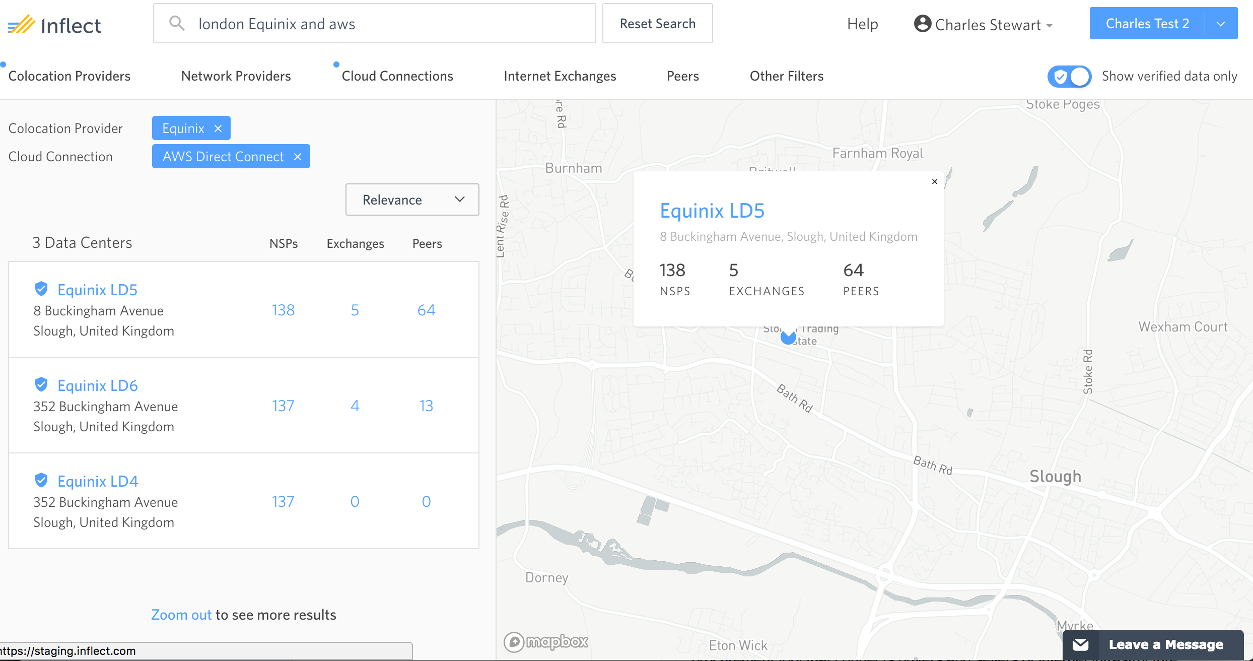Screen dimensions: 1253x661
Task: Expand the Charles Test 2 dropdown arrow
Action: [x=1221, y=24]
